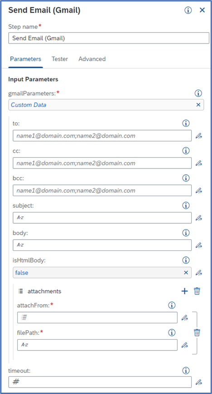The width and height of the screenshot is (212, 394).
Task: Select the Parameters tab
Action: coord(26,59)
